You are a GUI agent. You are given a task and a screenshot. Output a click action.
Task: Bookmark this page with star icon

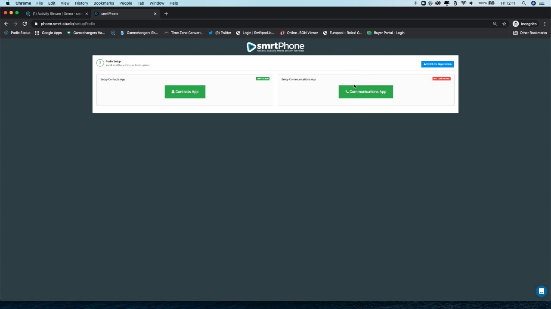coord(504,24)
